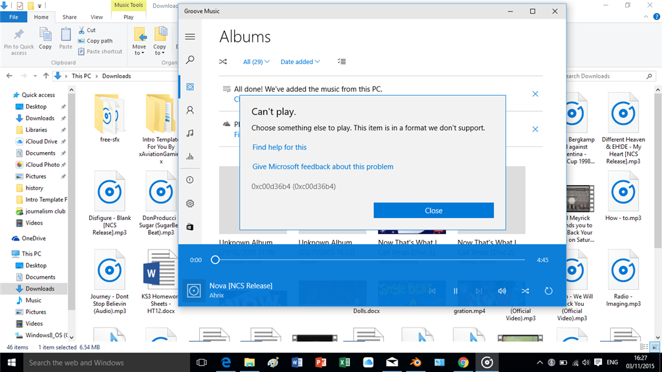The image size is (662, 372).
Task: Select Journey - Dont Stop Believin mp3
Action: (x=109, y=281)
